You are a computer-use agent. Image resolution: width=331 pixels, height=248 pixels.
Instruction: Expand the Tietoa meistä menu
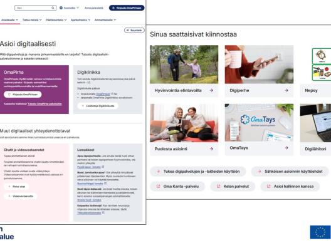(x=32, y=20)
